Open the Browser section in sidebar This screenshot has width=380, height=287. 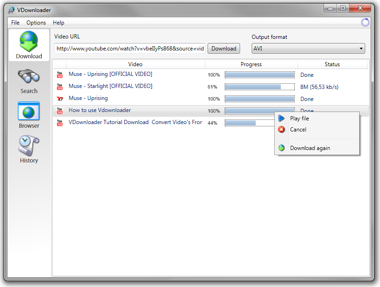pos(29,115)
